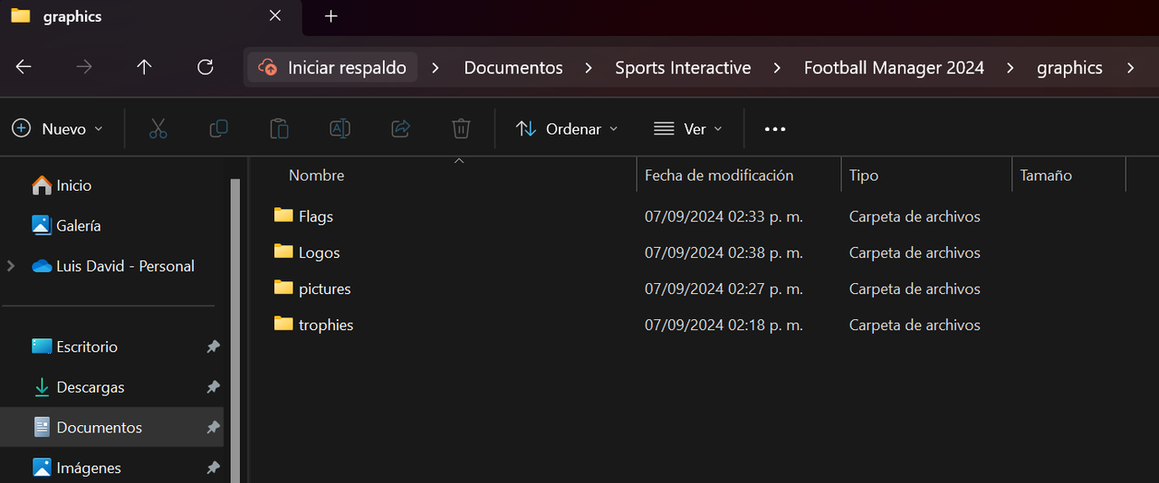Click the Delete trash can icon
The height and width of the screenshot is (483, 1159).
coord(461,128)
